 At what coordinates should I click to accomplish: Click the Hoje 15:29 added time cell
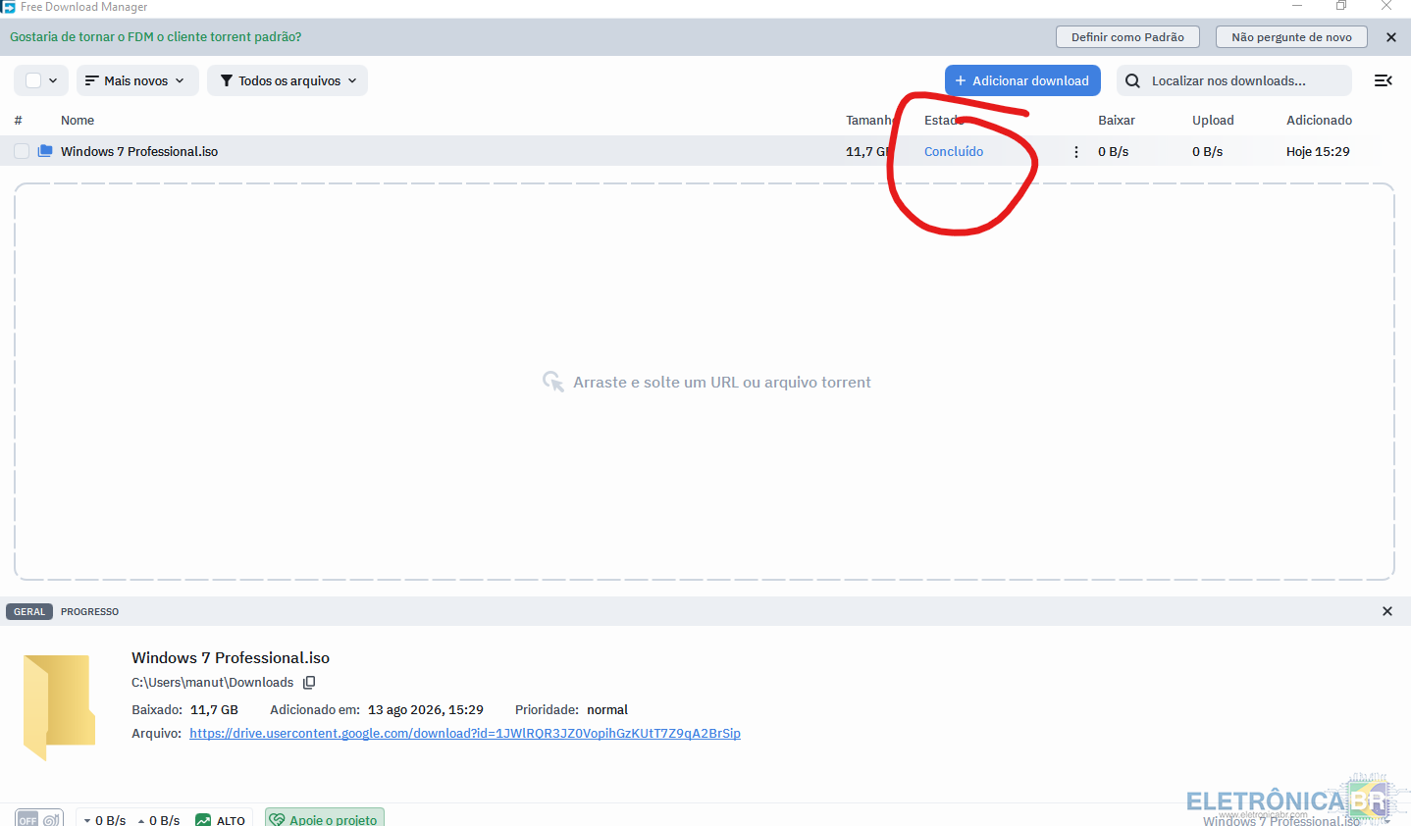[1318, 151]
